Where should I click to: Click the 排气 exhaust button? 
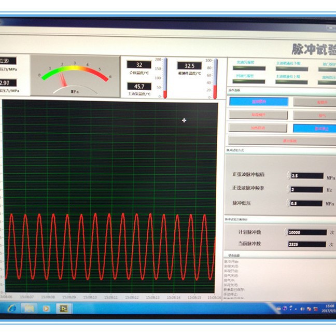[314, 116]
